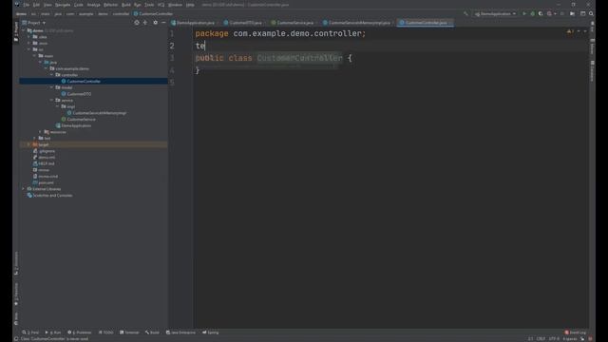608x342 pixels.
Task: Click the Search Everywhere magnifier icon
Action: pyautogui.click(x=591, y=13)
